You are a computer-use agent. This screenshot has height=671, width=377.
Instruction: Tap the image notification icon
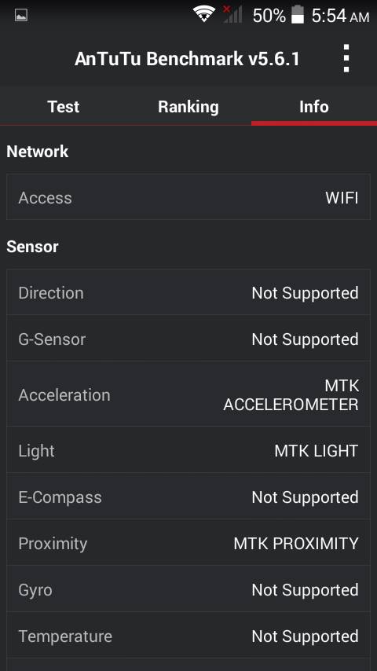[x=21, y=16]
